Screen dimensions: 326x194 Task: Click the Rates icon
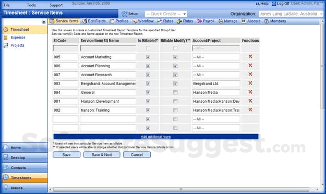tap(160, 21)
